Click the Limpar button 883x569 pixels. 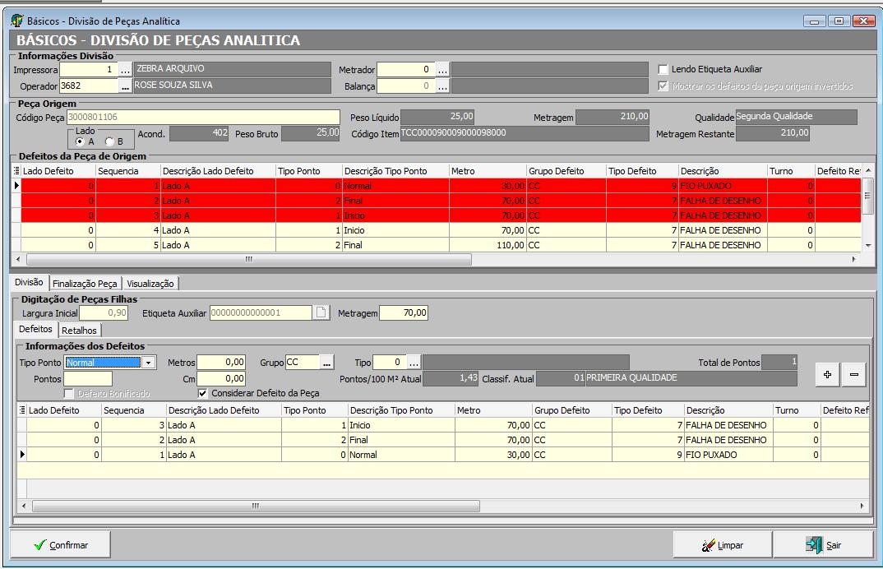point(723,545)
